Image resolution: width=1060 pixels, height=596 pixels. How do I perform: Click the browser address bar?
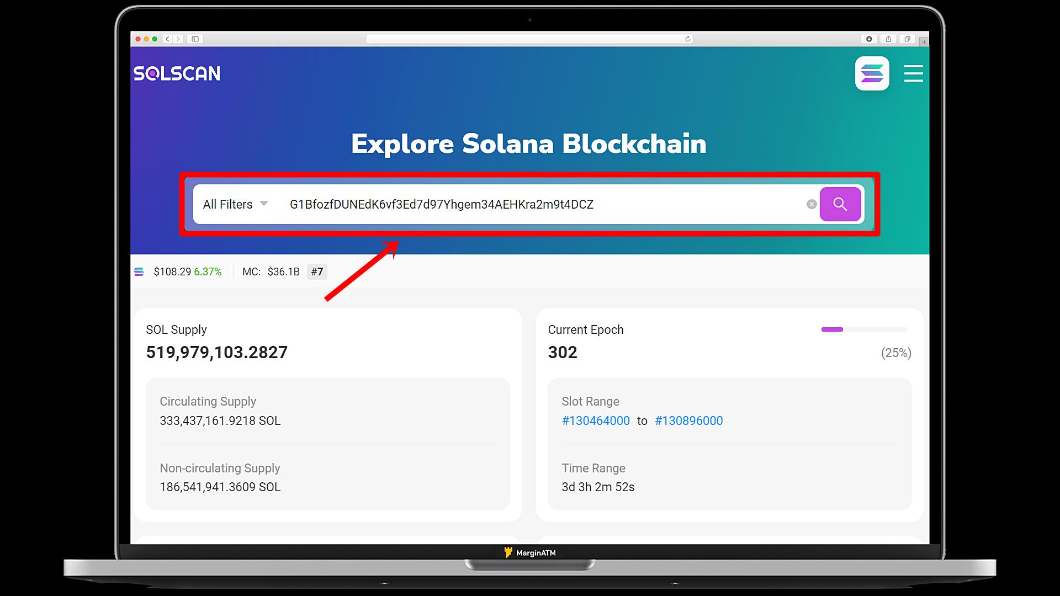point(529,39)
